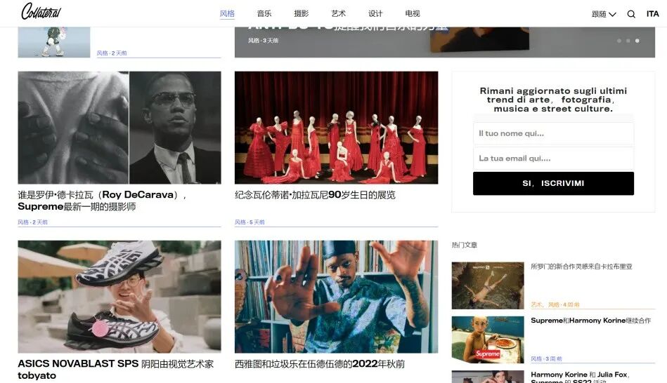Viewport: 667px width, 383px height.
Task: Open 所罗门的新合作 Calabria article link
Action: [581, 267]
